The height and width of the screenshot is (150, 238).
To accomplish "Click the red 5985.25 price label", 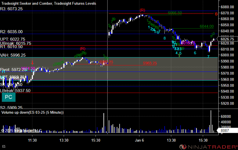I will pos(106,62).
